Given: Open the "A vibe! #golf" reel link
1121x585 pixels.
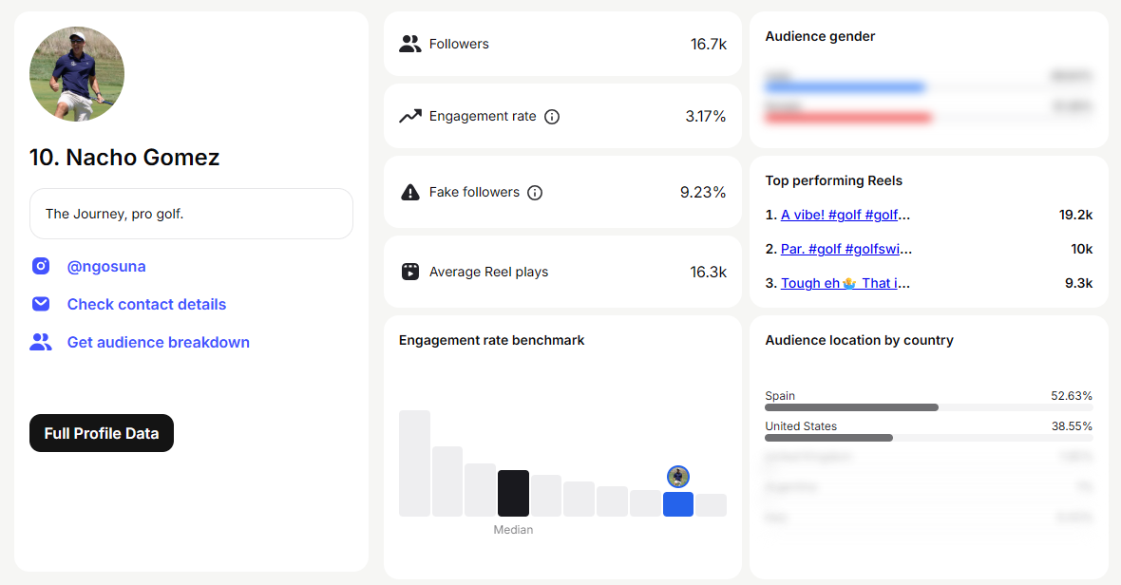Looking at the screenshot, I should coord(845,215).
